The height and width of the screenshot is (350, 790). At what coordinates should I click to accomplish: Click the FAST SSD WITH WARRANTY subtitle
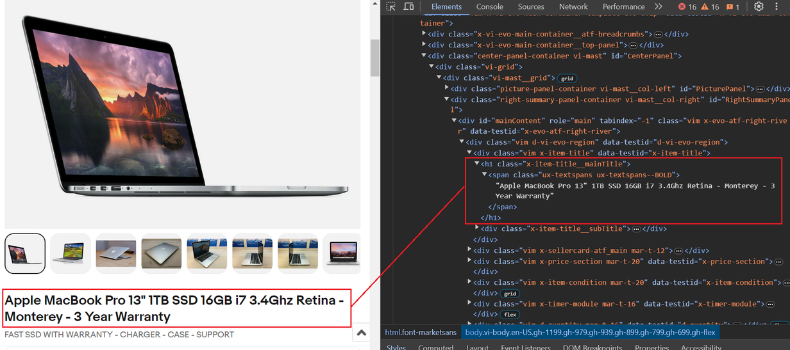tap(119, 335)
